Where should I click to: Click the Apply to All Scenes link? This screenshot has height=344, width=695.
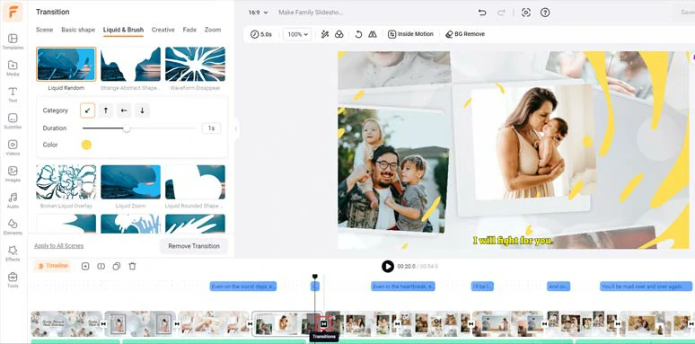[59, 245]
